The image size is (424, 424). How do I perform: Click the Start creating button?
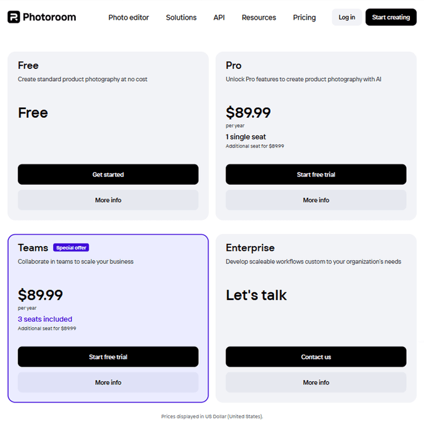click(391, 18)
